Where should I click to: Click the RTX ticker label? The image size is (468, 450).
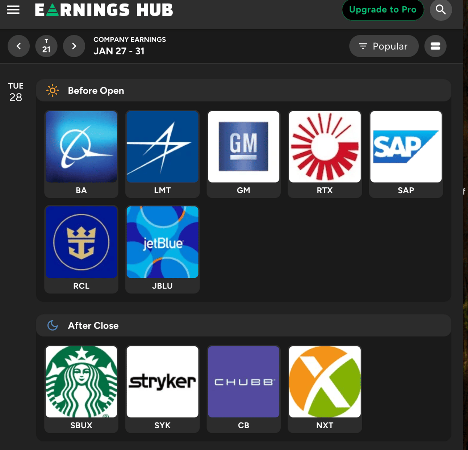tap(325, 191)
